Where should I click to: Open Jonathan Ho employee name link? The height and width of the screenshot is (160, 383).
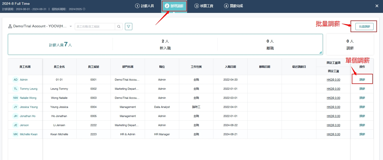pos(28,116)
